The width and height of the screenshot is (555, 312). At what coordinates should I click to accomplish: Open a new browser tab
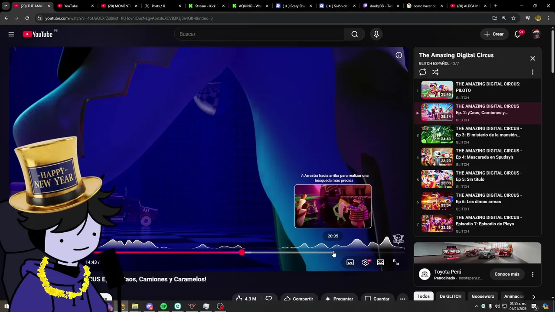(496, 6)
